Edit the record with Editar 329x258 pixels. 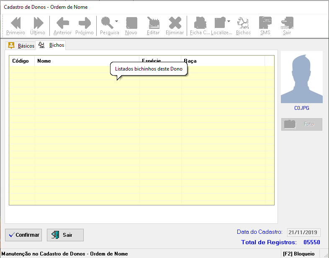(x=153, y=26)
